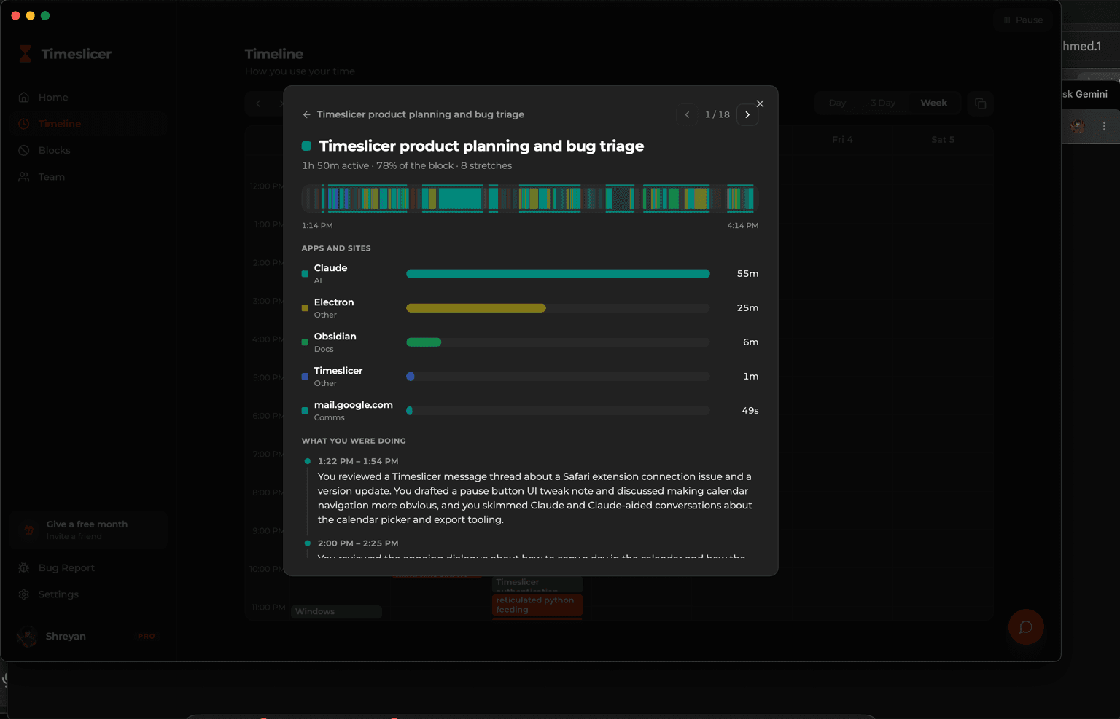Select the Claude app row label
The height and width of the screenshot is (719, 1120).
click(330, 268)
